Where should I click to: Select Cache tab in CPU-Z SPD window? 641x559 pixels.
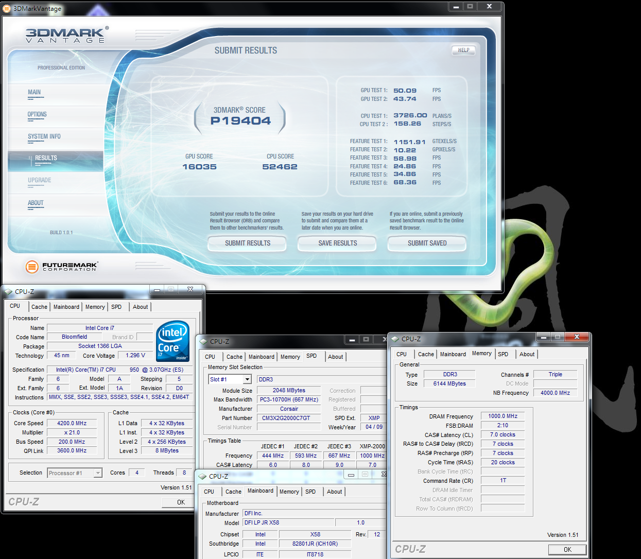[x=234, y=357]
